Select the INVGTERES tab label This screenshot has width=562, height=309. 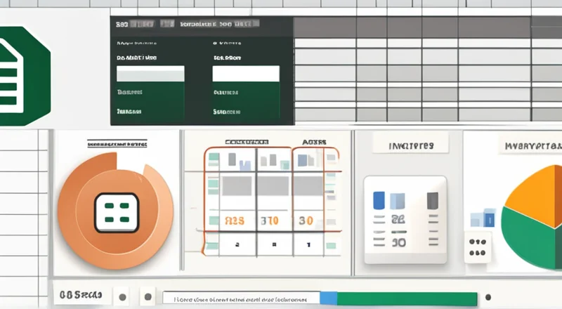click(x=411, y=146)
